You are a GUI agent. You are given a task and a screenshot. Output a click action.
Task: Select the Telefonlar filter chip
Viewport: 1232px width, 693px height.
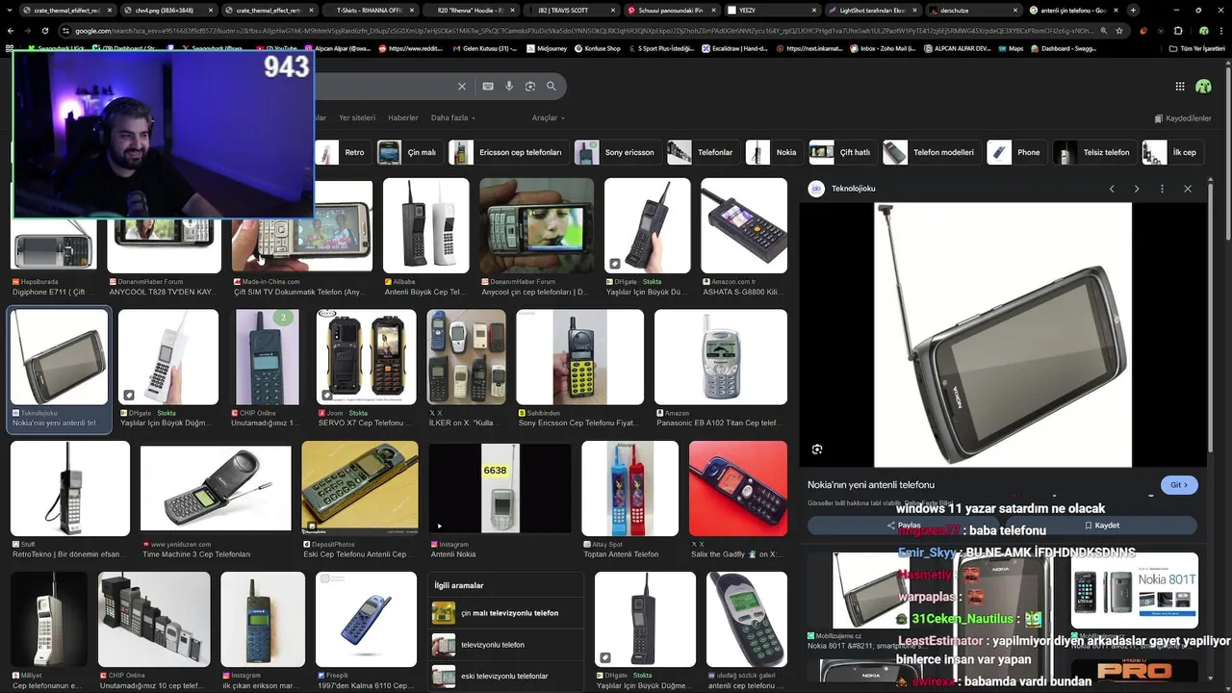703,152
